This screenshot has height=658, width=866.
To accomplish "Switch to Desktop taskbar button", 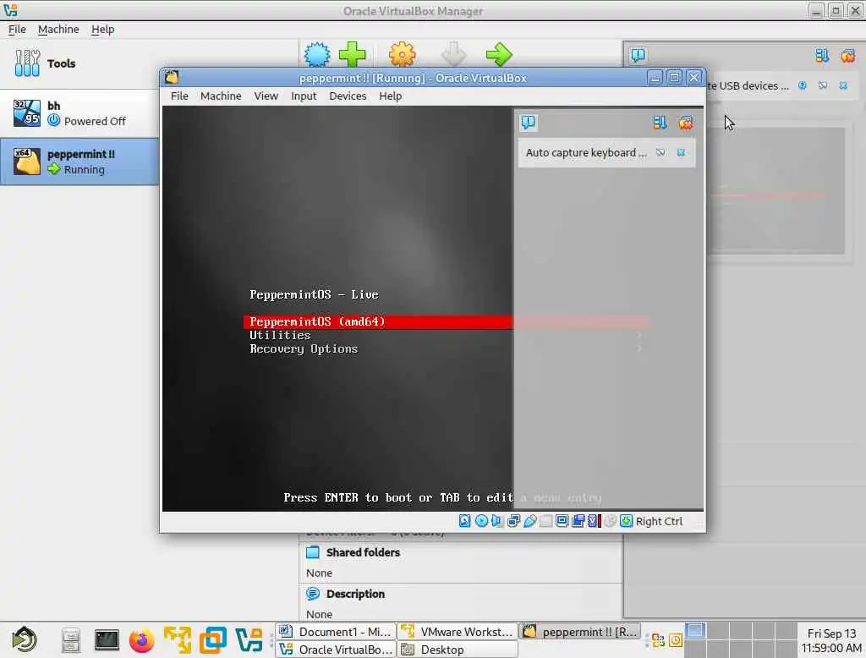I will (x=458, y=650).
